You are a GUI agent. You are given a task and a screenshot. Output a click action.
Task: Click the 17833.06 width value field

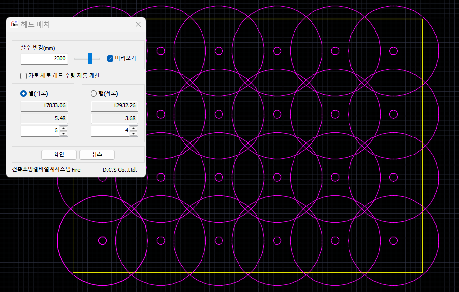pos(44,105)
